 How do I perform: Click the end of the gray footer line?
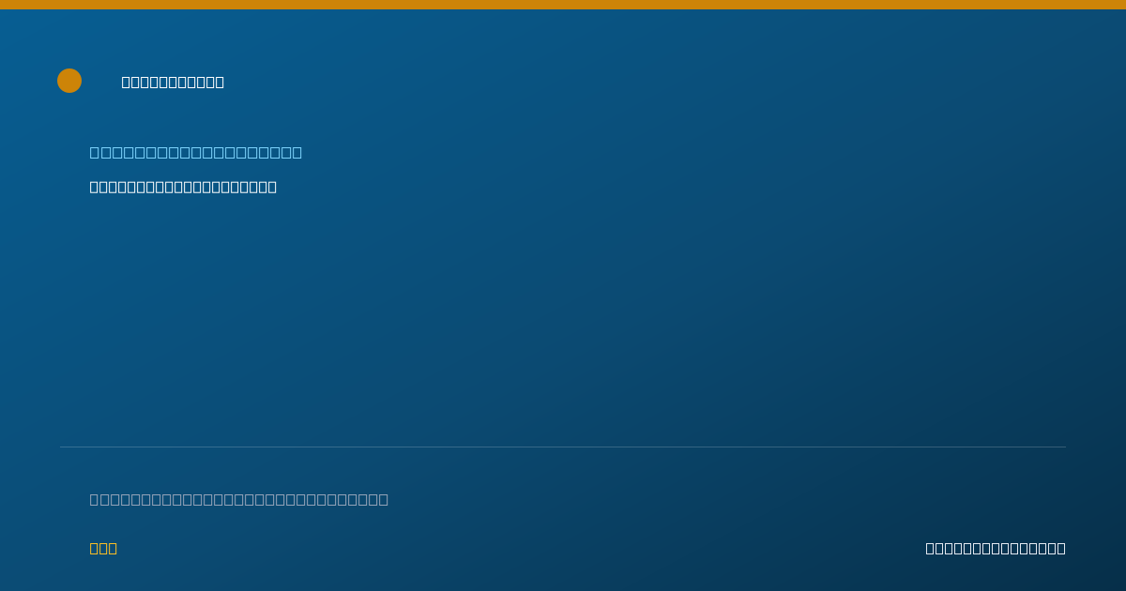[x=384, y=499]
